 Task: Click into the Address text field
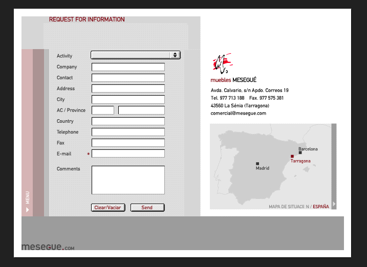[x=128, y=88]
